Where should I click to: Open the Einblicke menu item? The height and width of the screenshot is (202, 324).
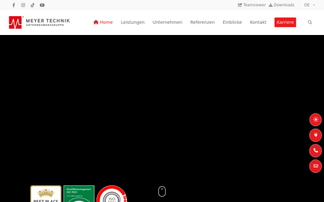(x=232, y=22)
